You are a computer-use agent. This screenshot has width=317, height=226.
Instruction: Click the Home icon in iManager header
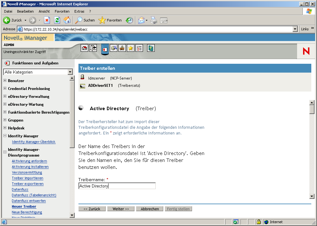[84, 48]
